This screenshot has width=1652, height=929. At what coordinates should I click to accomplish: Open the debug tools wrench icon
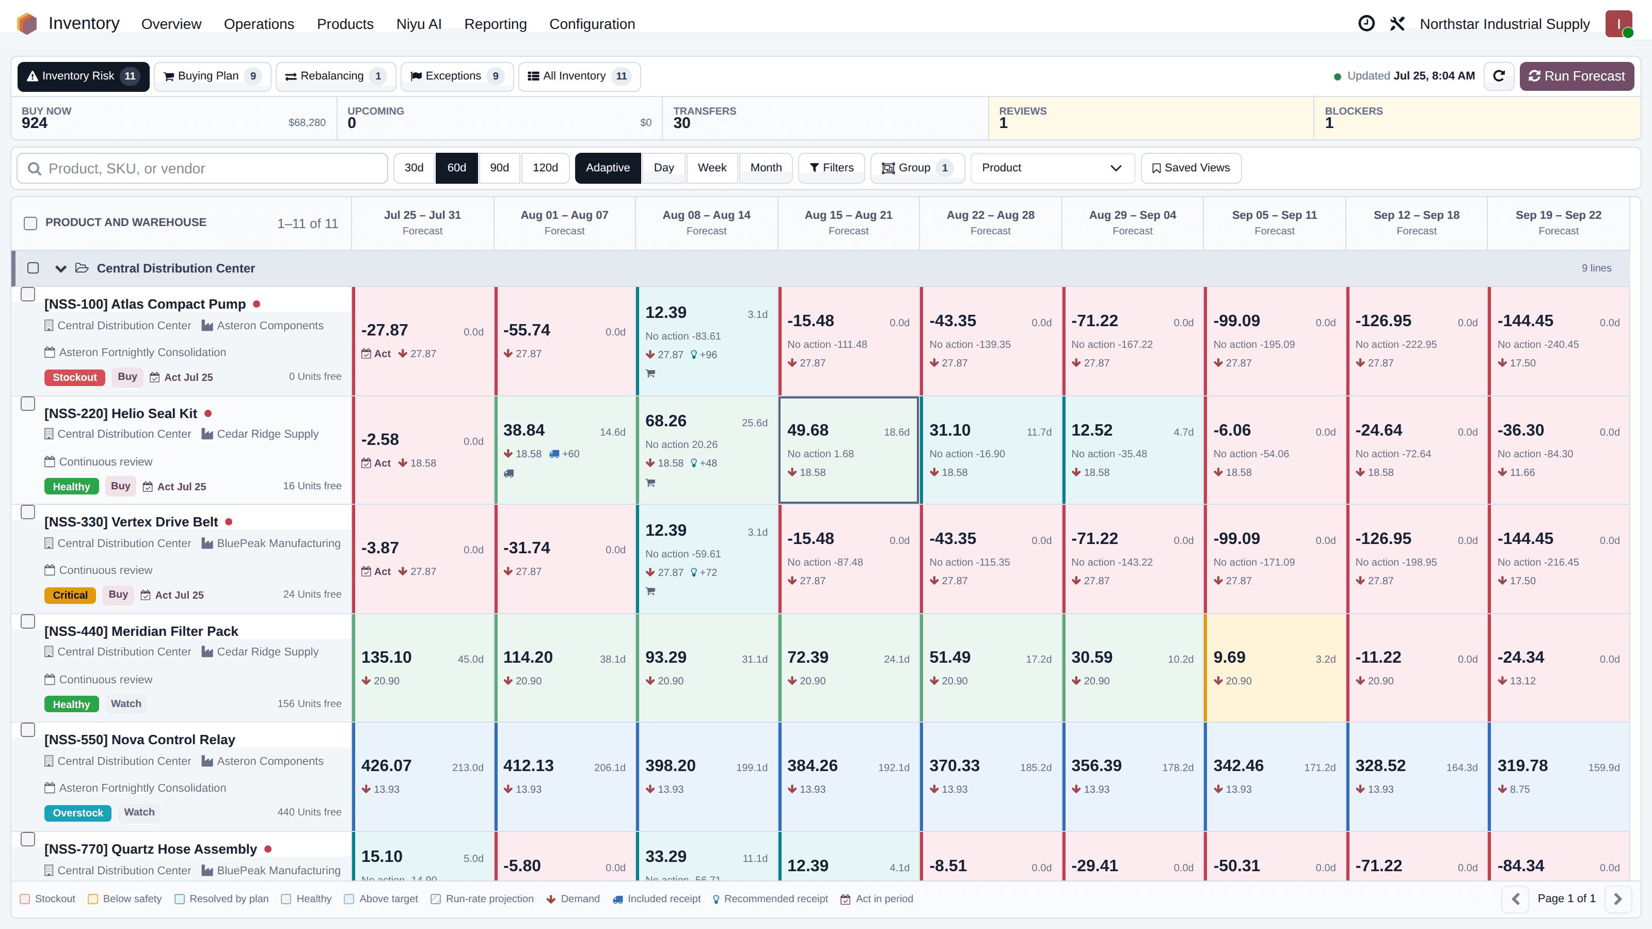pos(1397,24)
